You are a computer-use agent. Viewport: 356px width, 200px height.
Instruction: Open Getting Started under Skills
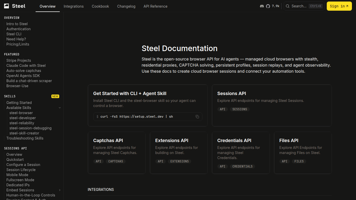[19, 103]
